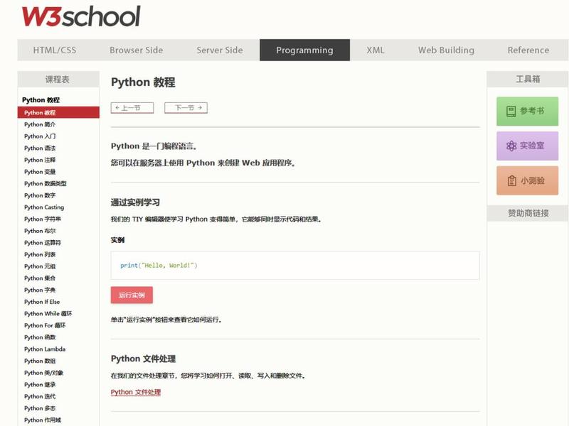
Task: Open Python 简介 in the sidebar
Action: [40, 124]
